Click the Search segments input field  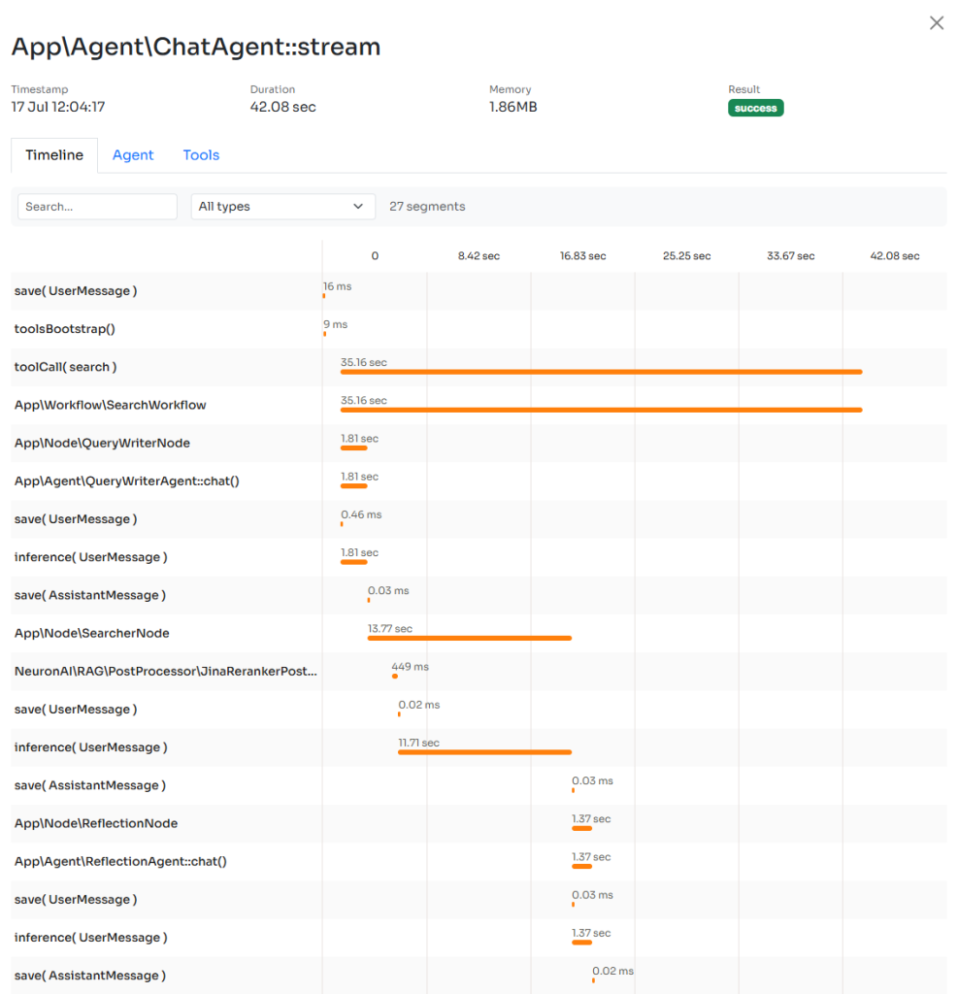click(x=97, y=206)
